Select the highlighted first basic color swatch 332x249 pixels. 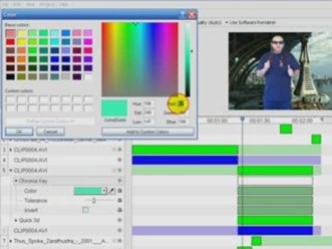click(x=10, y=33)
